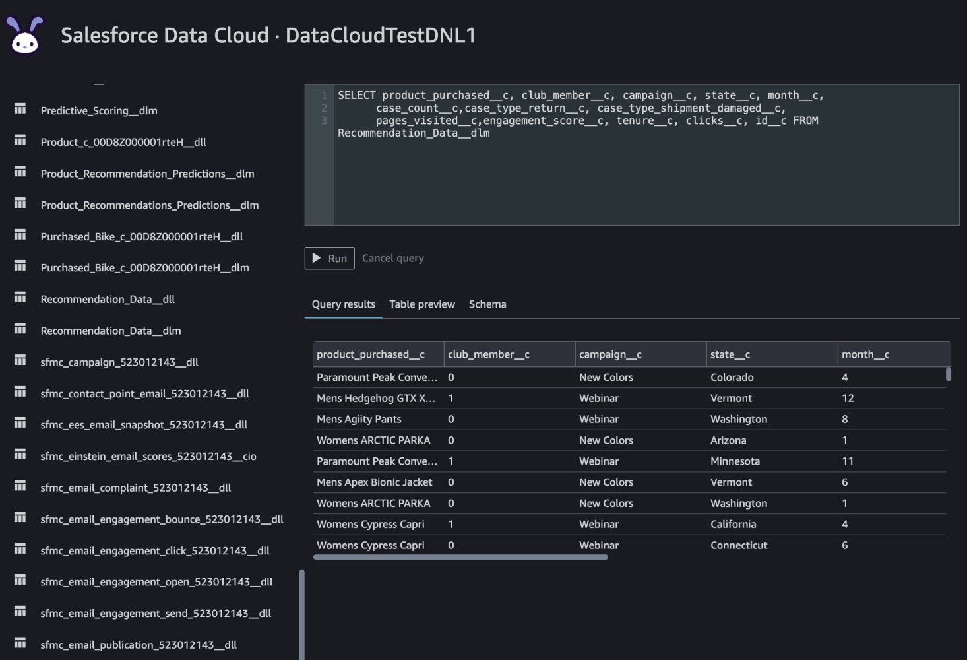Click table icon beside sfmc_email_engagement_send_523012143__dll
Image resolution: width=967 pixels, height=660 pixels.
pyautogui.click(x=20, y=612)
